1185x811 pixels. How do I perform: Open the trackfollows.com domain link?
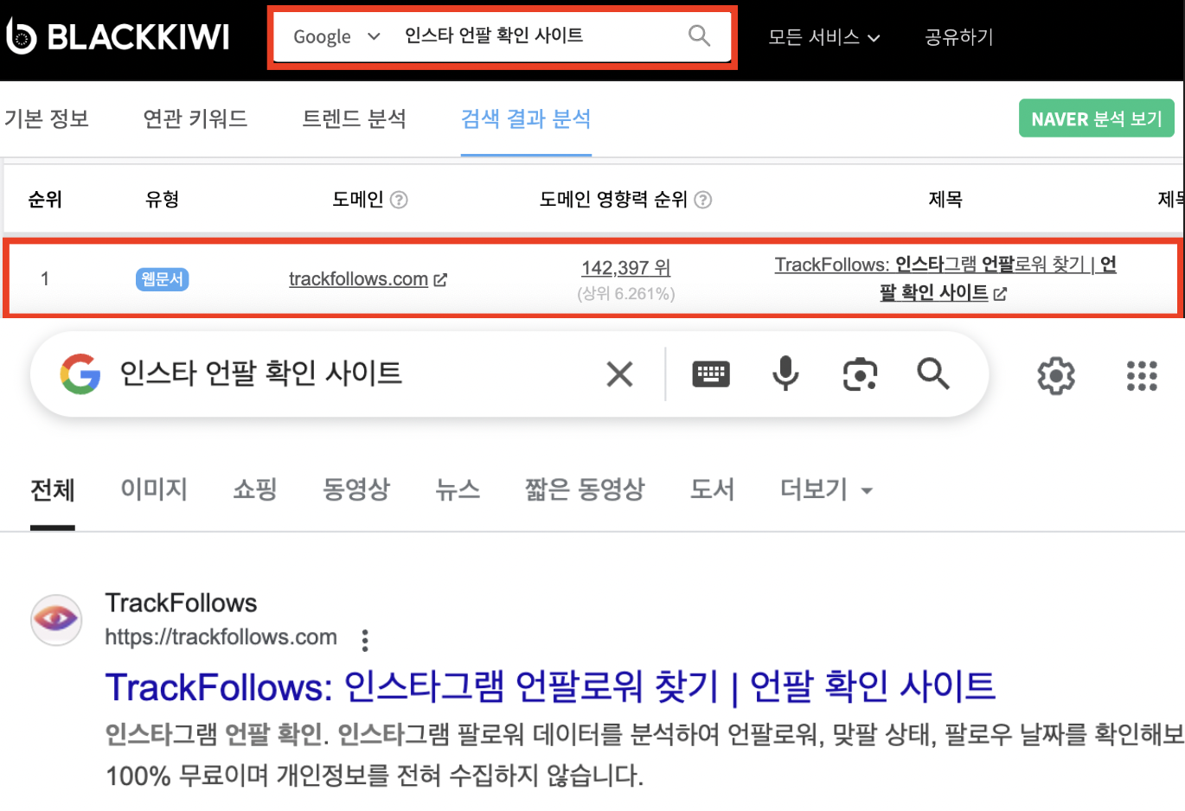358,279
